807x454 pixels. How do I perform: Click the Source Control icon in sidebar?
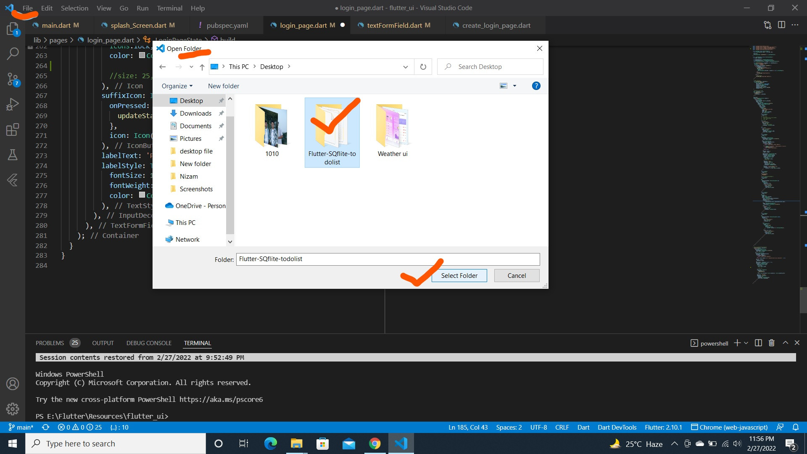coord(12,78)
